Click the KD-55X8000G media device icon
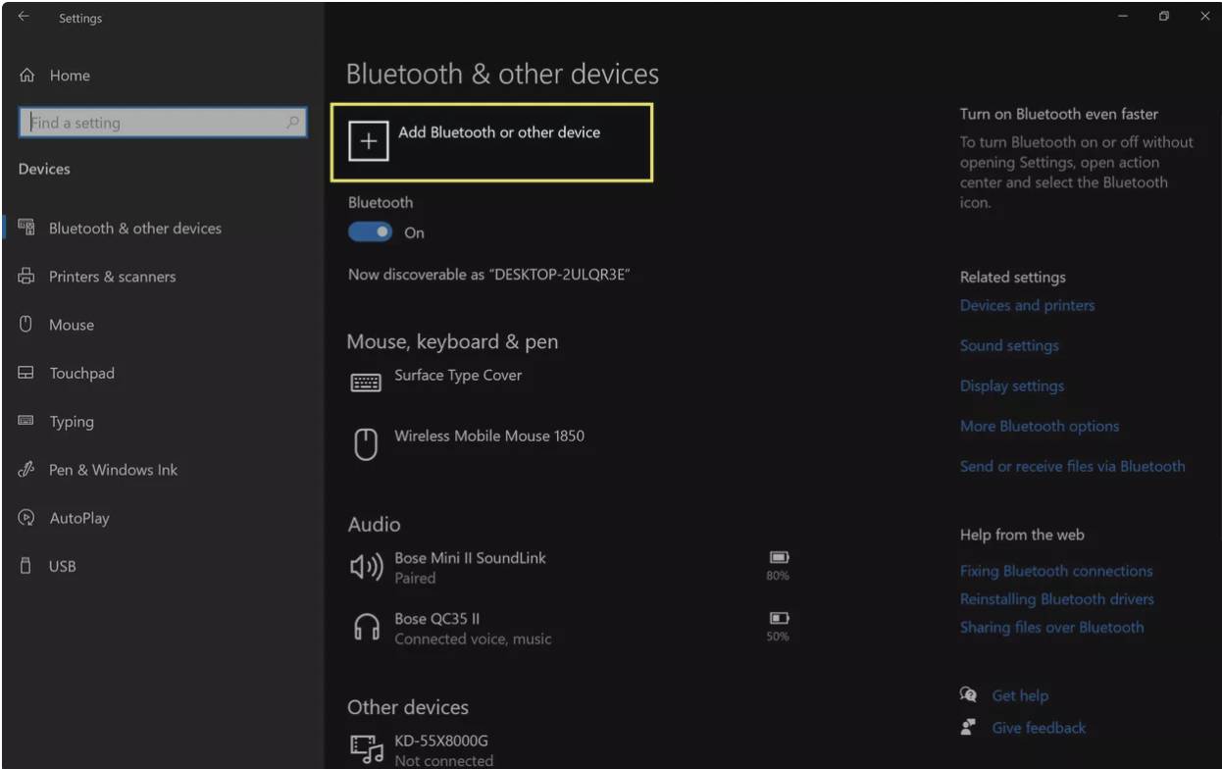The image size is (1222, 769). (366, 749)
